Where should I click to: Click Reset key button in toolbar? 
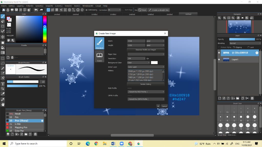point(142,10)
